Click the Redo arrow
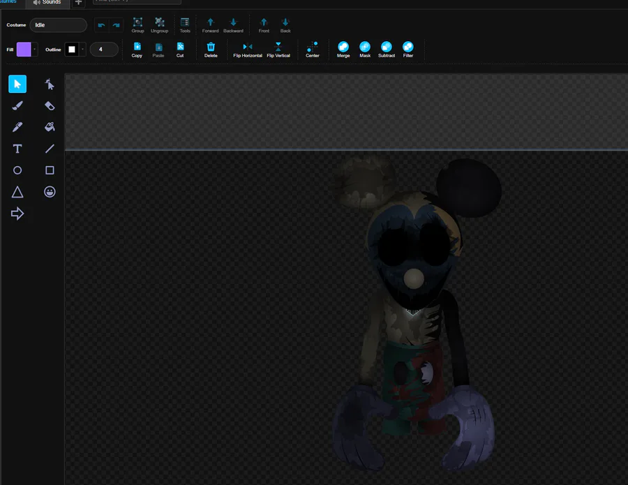 point(116,25)
